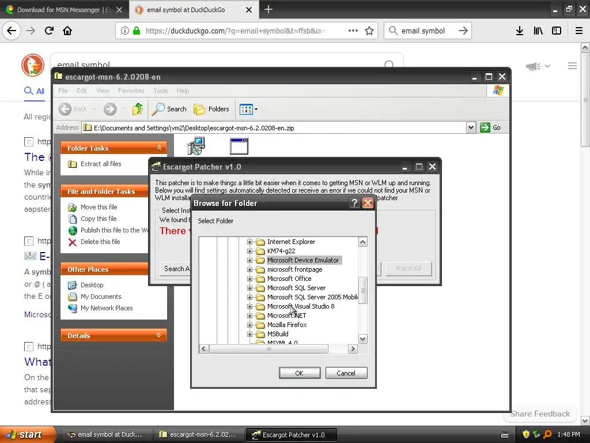Select the installer setup icon in zip folder
Image resolution: width=590 pixels, height=443 pixels.
pyautogui.click(x=196, y=146)
